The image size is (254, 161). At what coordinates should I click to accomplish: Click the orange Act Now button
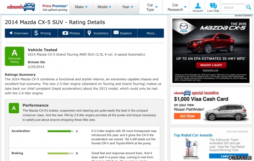click(187, 116)
